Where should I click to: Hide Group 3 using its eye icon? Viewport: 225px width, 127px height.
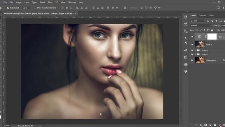click(x=192, y=50)
